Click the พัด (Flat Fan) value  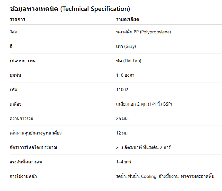(129, 61)
